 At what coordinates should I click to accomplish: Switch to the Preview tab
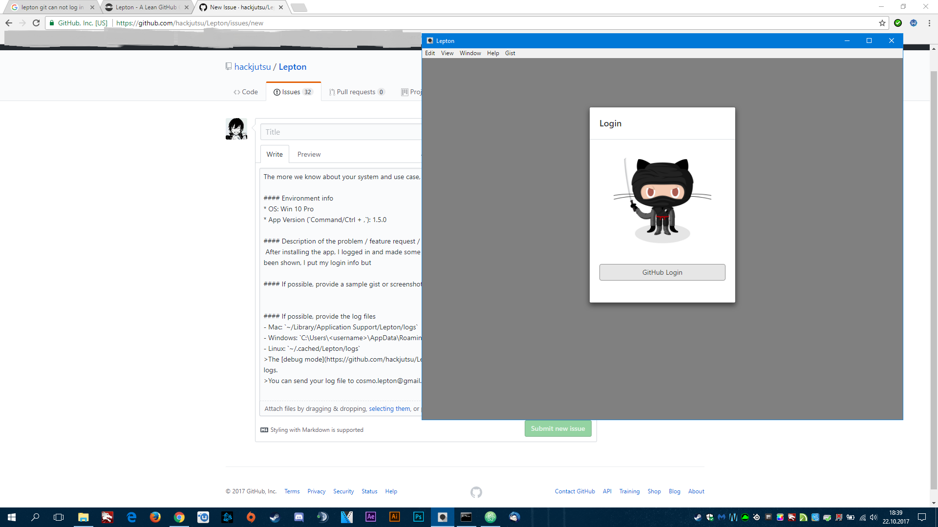[x=309, y=154]
